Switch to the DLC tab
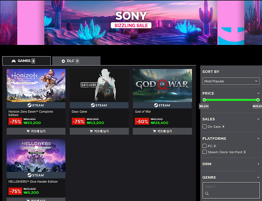The image size is (262, 201). [76, 61]
